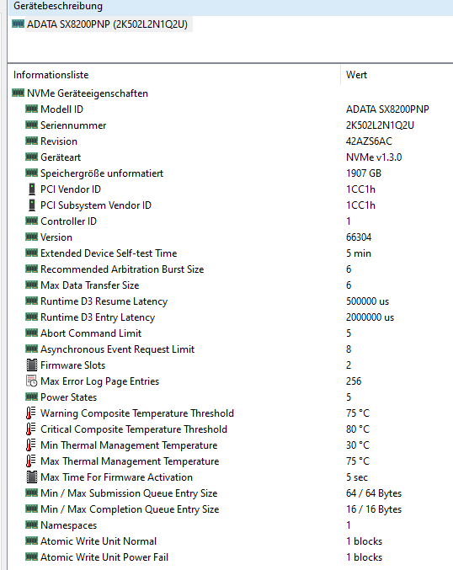Click the 30 °C value

358,445
